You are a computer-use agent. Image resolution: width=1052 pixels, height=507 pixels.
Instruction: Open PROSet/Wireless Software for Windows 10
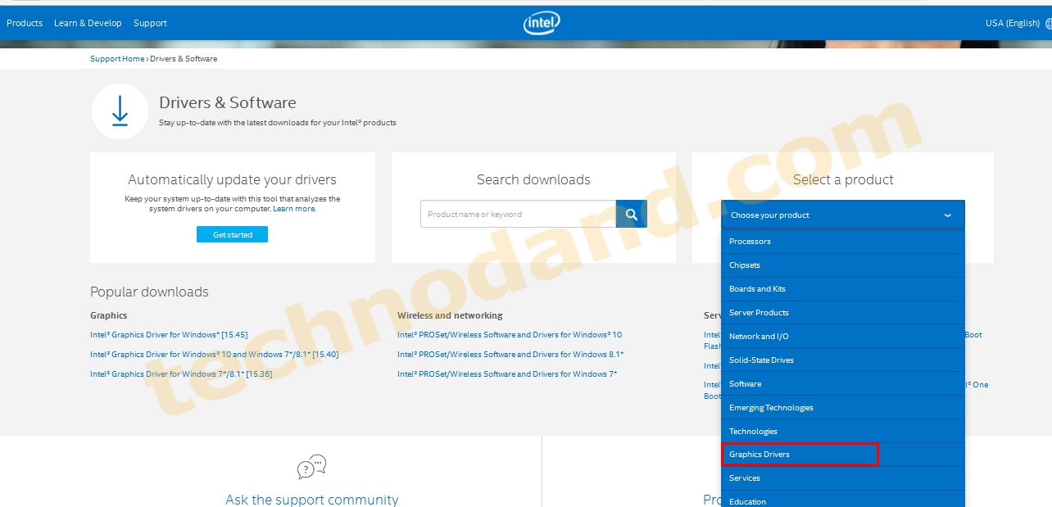[x=510, y=335]
